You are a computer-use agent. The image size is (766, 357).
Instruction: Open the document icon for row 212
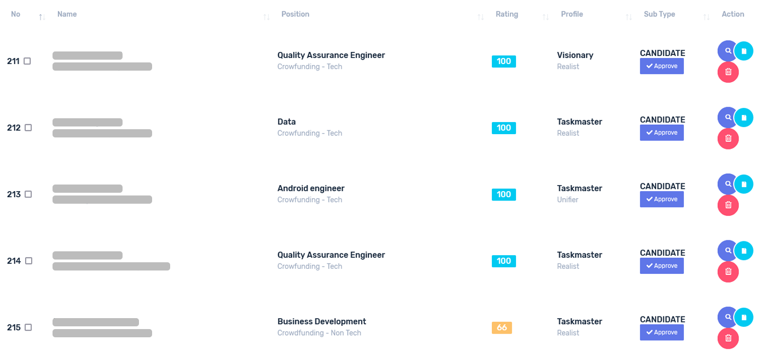click(744, 118)
